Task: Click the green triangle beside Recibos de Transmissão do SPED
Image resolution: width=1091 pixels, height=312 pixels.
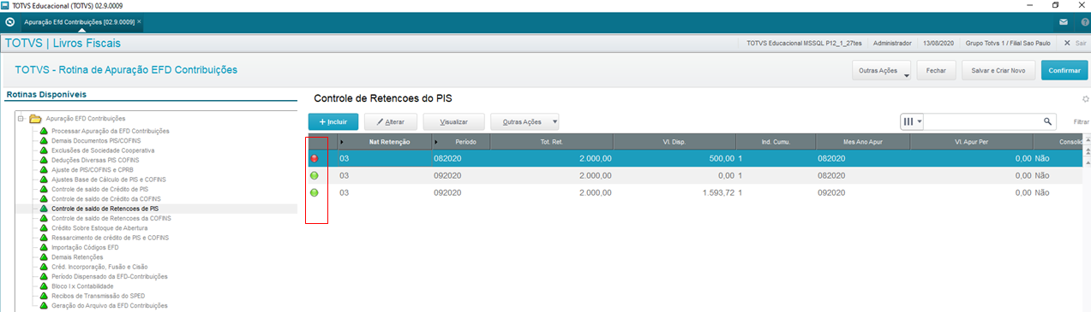Action: [45, 296]
